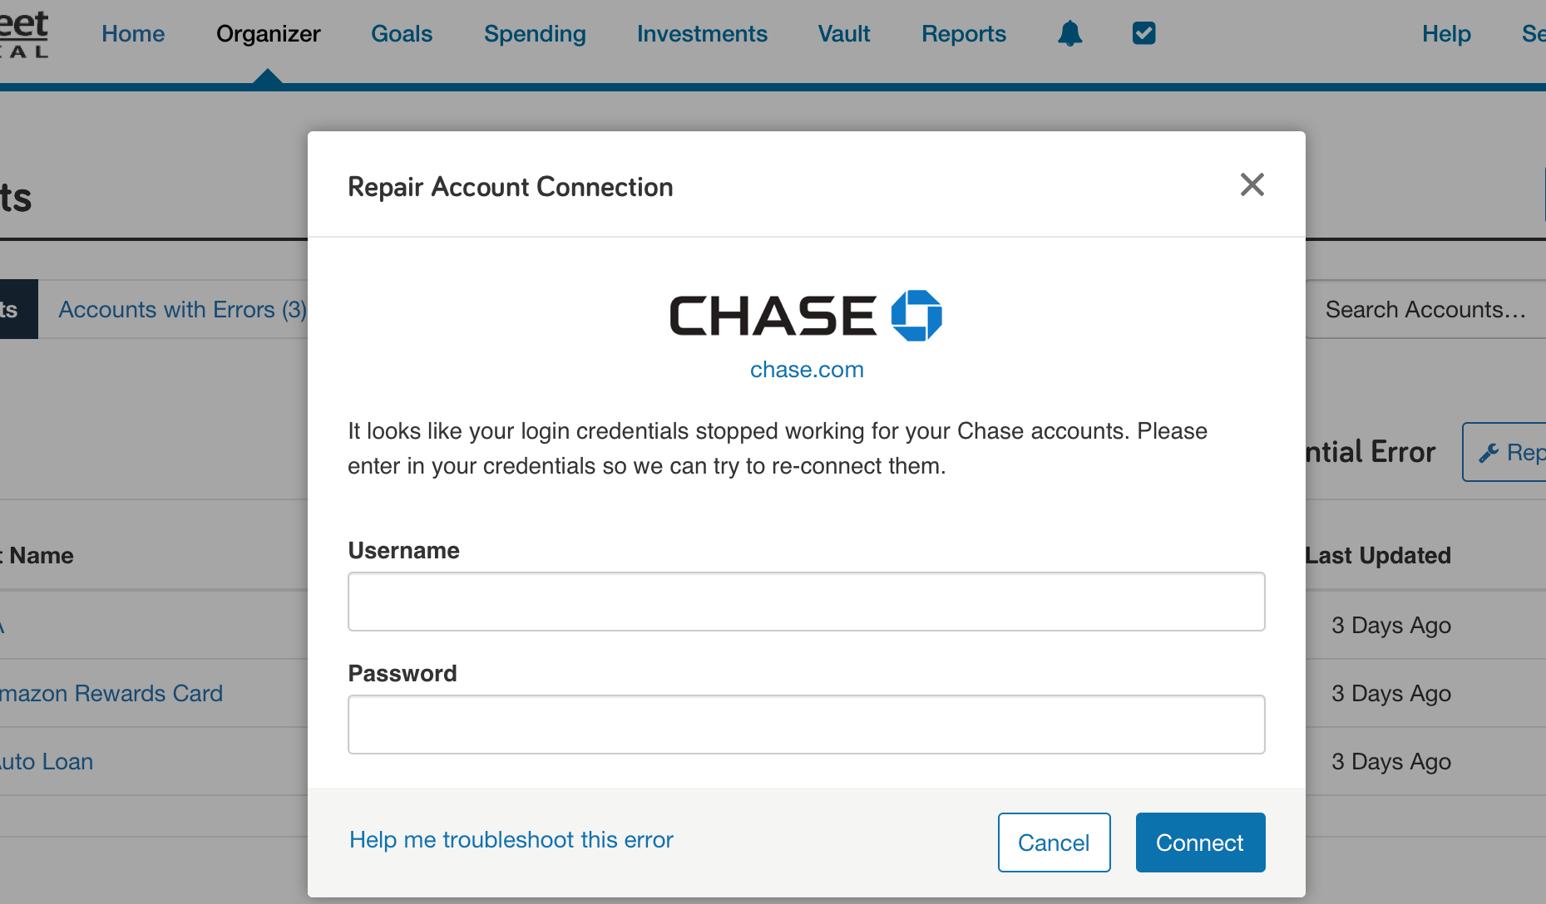The height and width of the screenshot is (904, 1546).
Task: Click the checkmark tasks icon in navbar
Action: click(x=1143, y=33)
